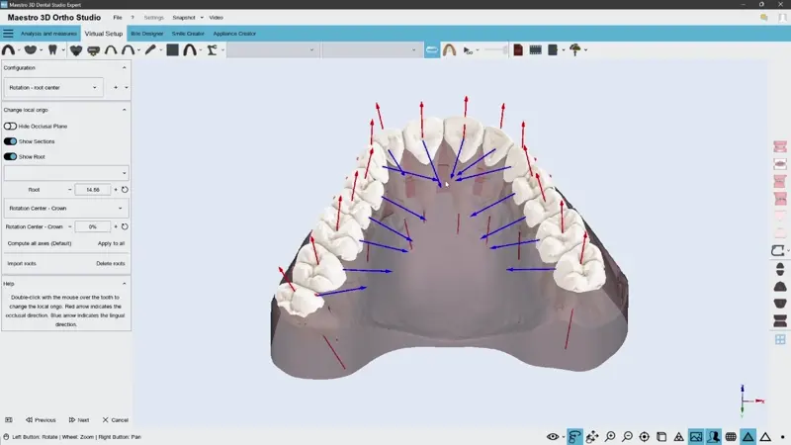The height and width of the screenshot is (445, 791).
Task: Select the rotate mode icon
Action: (574, 436)
